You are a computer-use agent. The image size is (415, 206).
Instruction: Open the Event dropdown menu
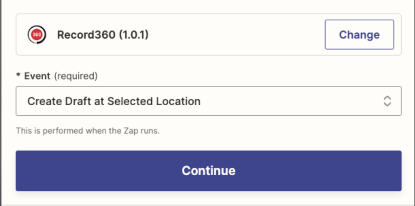(209, 101)
